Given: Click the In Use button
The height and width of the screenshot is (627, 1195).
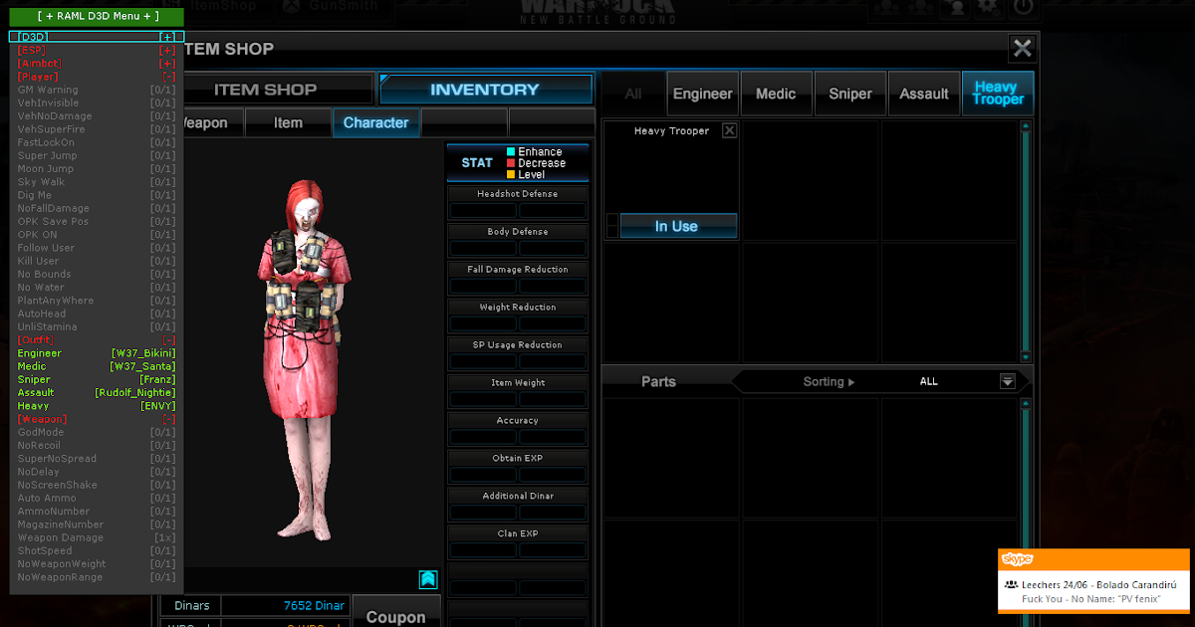Looking at the screenshot, I should 678,226.
